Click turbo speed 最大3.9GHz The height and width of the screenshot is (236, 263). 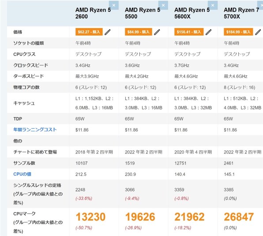click(87, 76)
